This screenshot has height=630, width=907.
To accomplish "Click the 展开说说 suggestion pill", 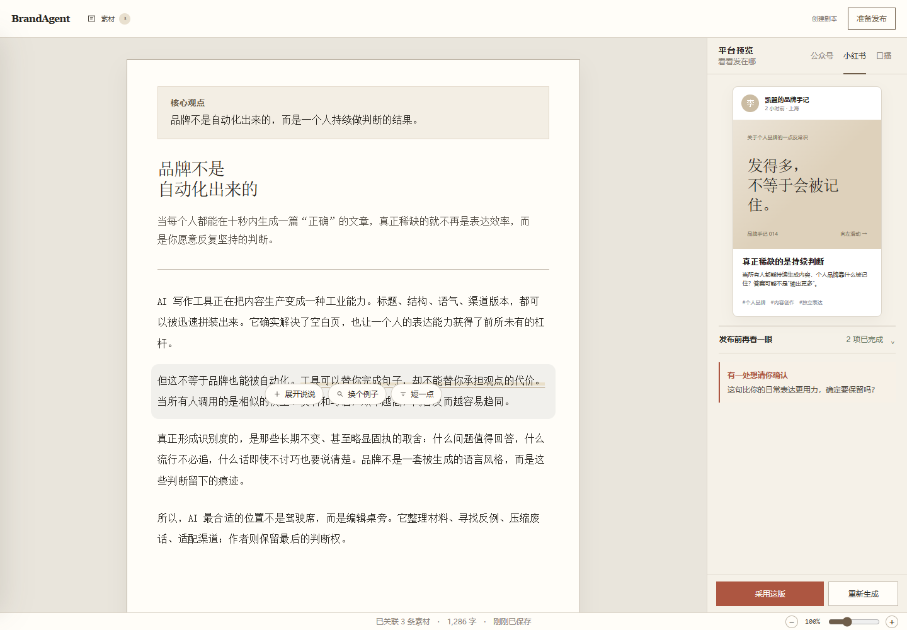I will [x=294, y=394].
